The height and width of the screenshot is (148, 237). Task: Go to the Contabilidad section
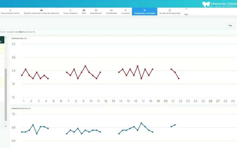[111, 12]
